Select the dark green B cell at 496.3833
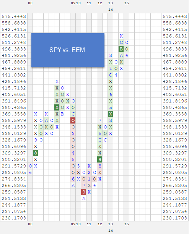 121,49
